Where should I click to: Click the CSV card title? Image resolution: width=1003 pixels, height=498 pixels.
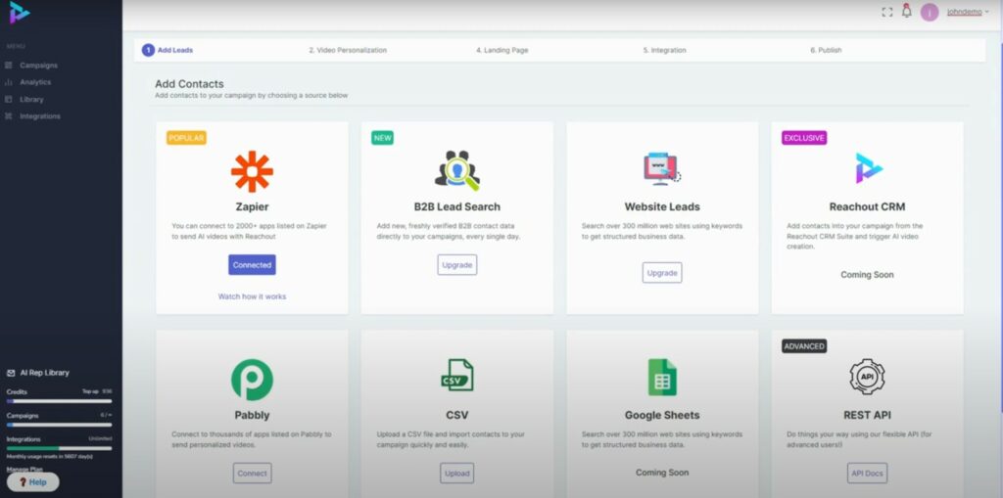(x=457, y=415)
